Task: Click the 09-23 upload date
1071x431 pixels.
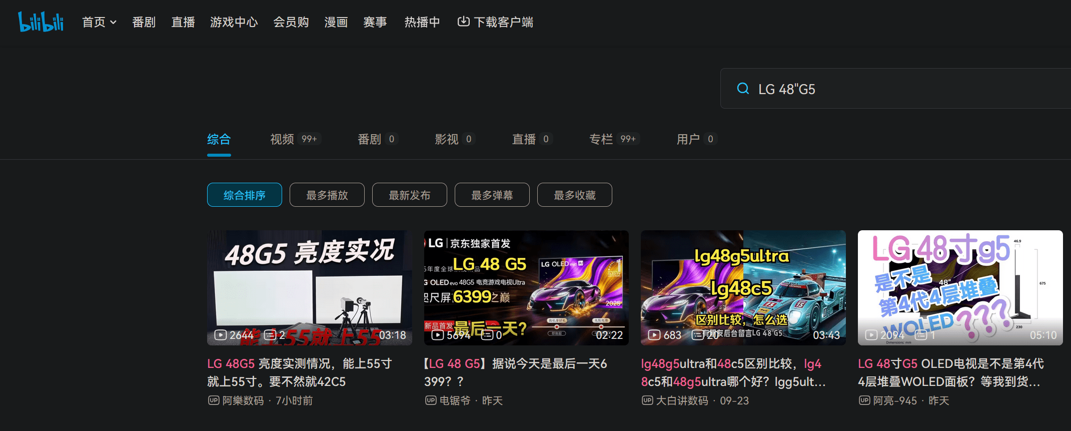Action: click(734, 400)
